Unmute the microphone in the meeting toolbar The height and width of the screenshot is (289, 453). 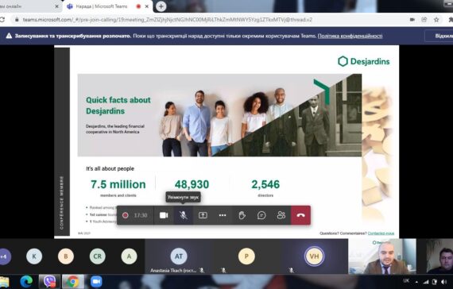183,215
